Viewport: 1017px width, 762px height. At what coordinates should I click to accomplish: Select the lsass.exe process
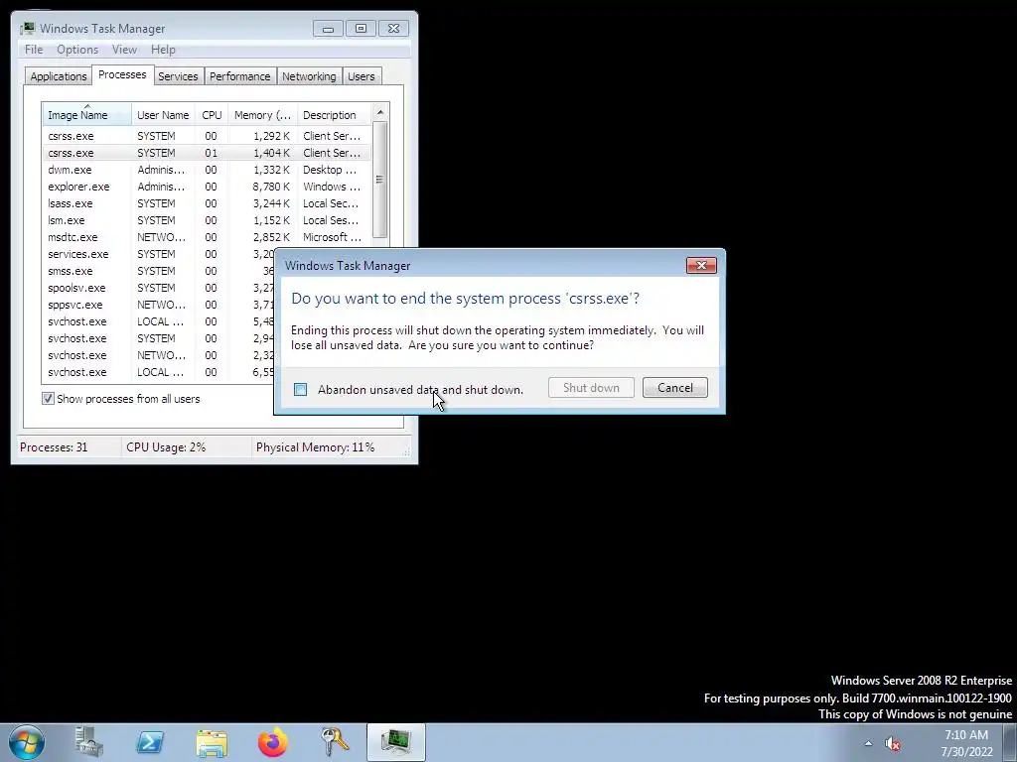click(207, 203)
